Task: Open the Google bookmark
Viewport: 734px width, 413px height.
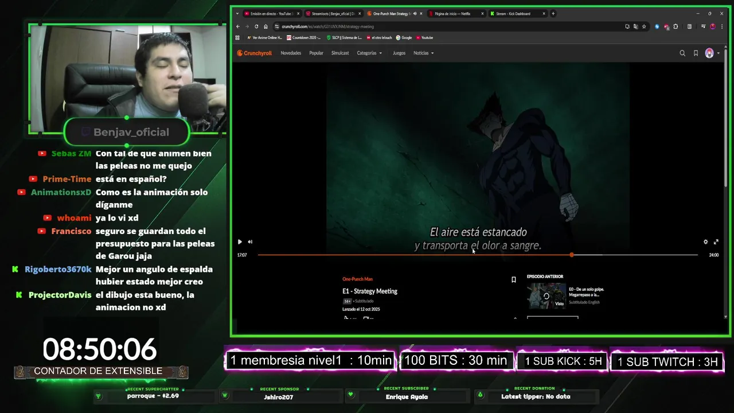Action: (x=404, y=38)
